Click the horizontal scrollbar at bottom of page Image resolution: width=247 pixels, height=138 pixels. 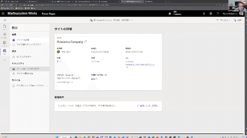122,134
